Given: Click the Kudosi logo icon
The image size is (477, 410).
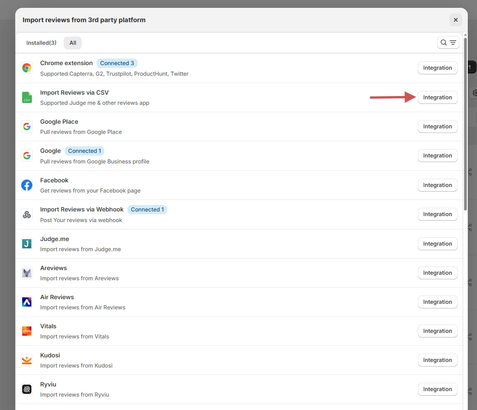Looking at the screenshot, I should click(27, 360).
